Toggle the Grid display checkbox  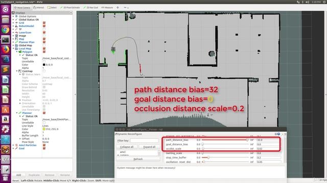(x=44, y=23)
